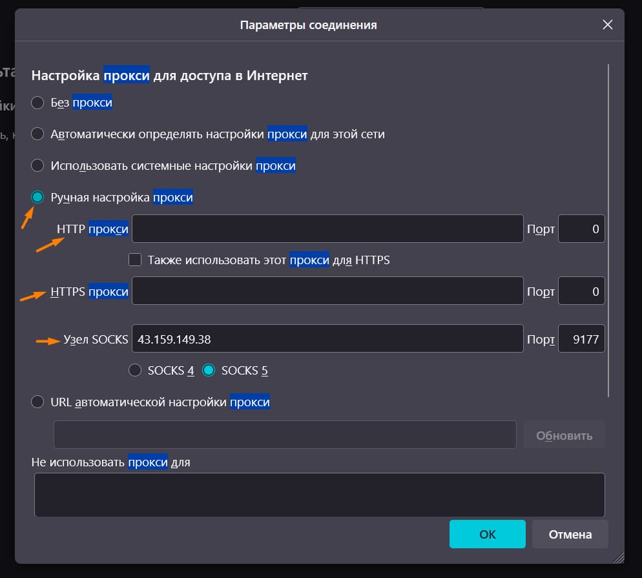Viewport: 642px width, 578px height.
Task: Click inside the HTTP proxy field
Action: coord(327,229)
